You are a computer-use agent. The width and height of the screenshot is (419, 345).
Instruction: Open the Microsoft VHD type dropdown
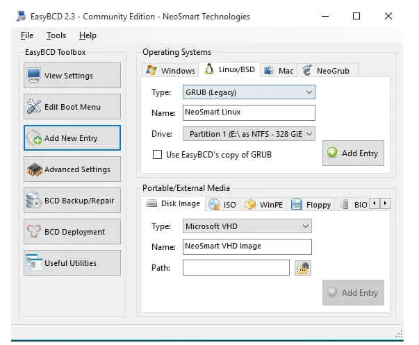click(x=247, y=226)
